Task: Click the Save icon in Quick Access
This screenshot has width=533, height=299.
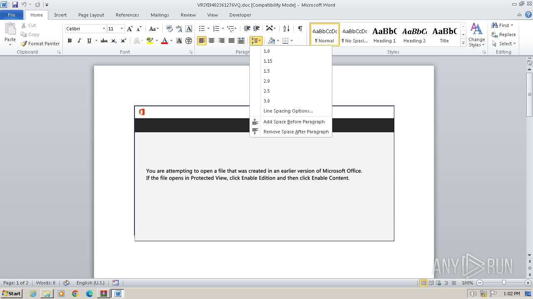Action: (x=15, y=5)
